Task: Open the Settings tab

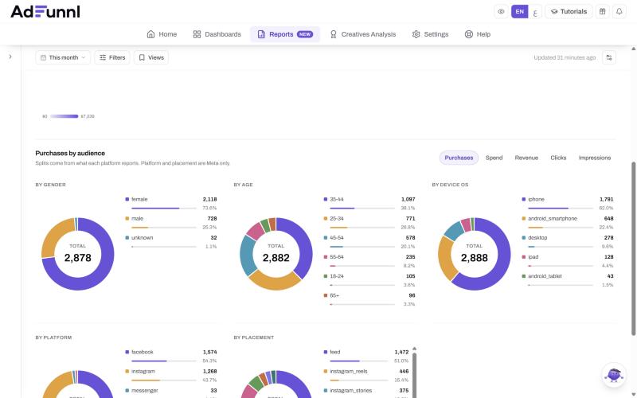Action: (x=430, y=34)
